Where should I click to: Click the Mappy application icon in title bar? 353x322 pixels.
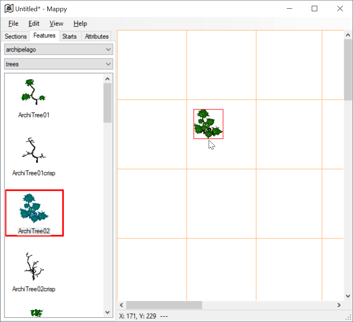click(x=9, y=9)
